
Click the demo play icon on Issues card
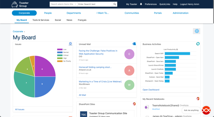tap(70, 44)
